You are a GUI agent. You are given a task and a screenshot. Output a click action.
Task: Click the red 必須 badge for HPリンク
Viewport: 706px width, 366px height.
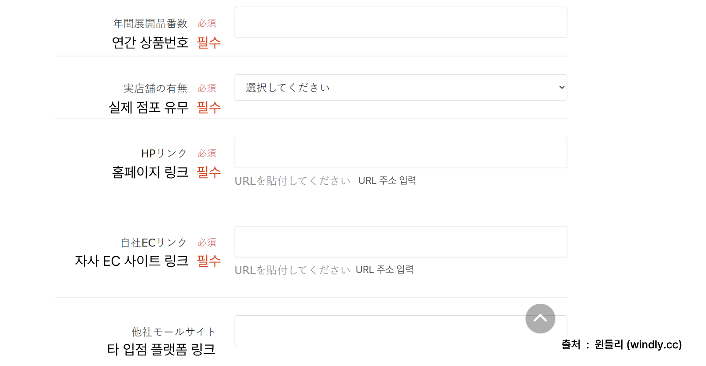(x=207, y=153)
